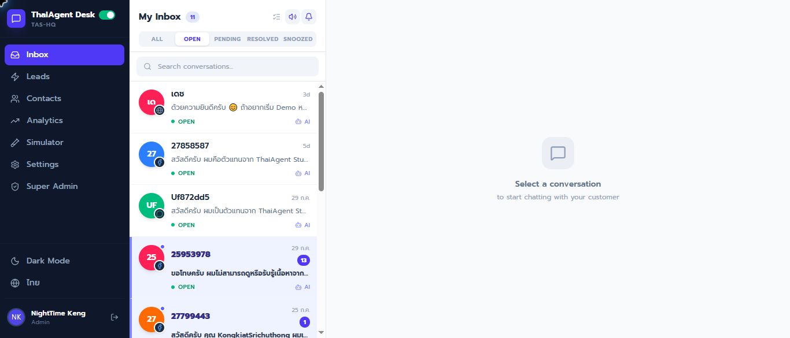Go to the Leads section

click(64, 77)
